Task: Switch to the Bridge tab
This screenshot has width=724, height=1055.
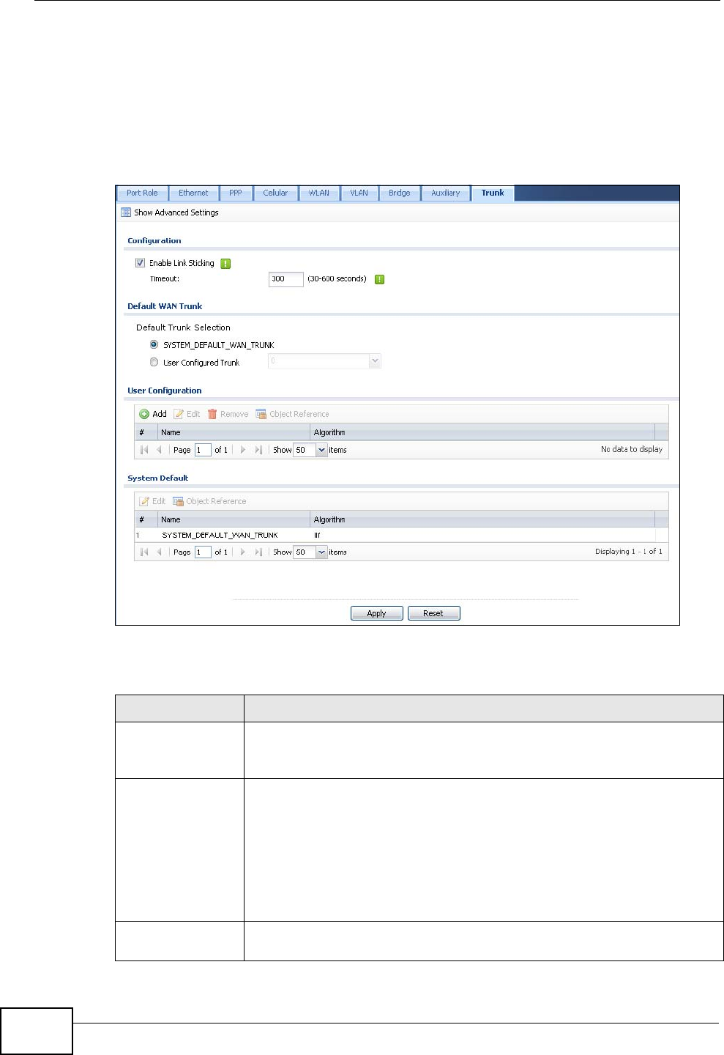Action: coord(400,193)
